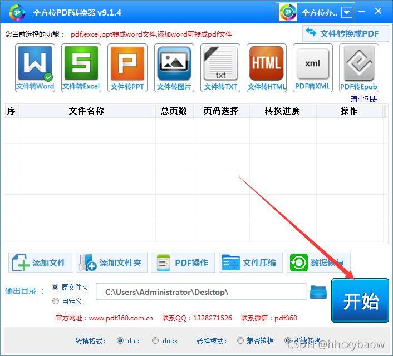
Task: Open the 数据恢复 data recovery button
Action: pyautogui.click(x=318, y=263)
